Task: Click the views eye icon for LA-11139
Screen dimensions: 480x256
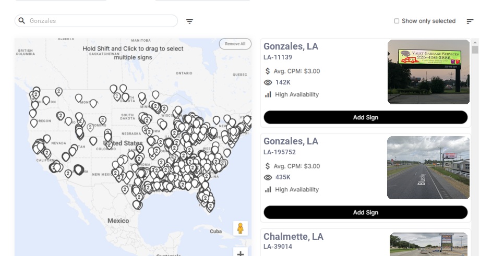Action: click(x=268, y=82)
